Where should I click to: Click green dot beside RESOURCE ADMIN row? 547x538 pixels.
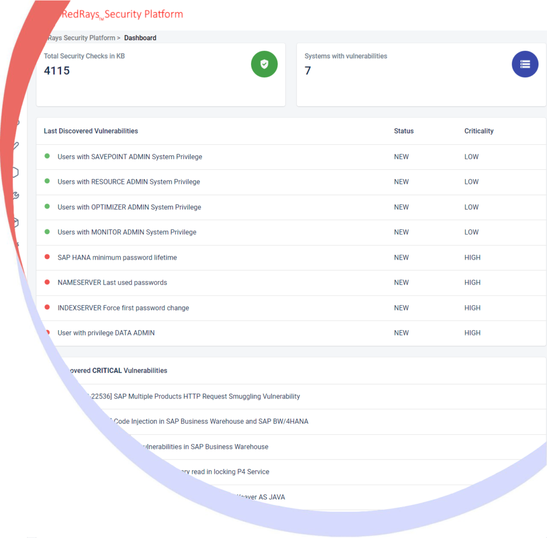(x=47, y=181)
